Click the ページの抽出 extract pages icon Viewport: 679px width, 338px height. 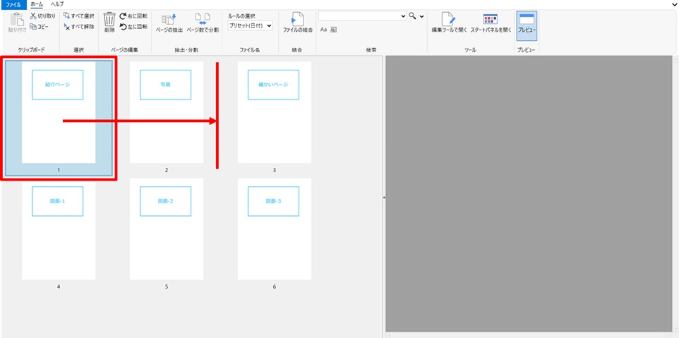[x=169, y=22]
